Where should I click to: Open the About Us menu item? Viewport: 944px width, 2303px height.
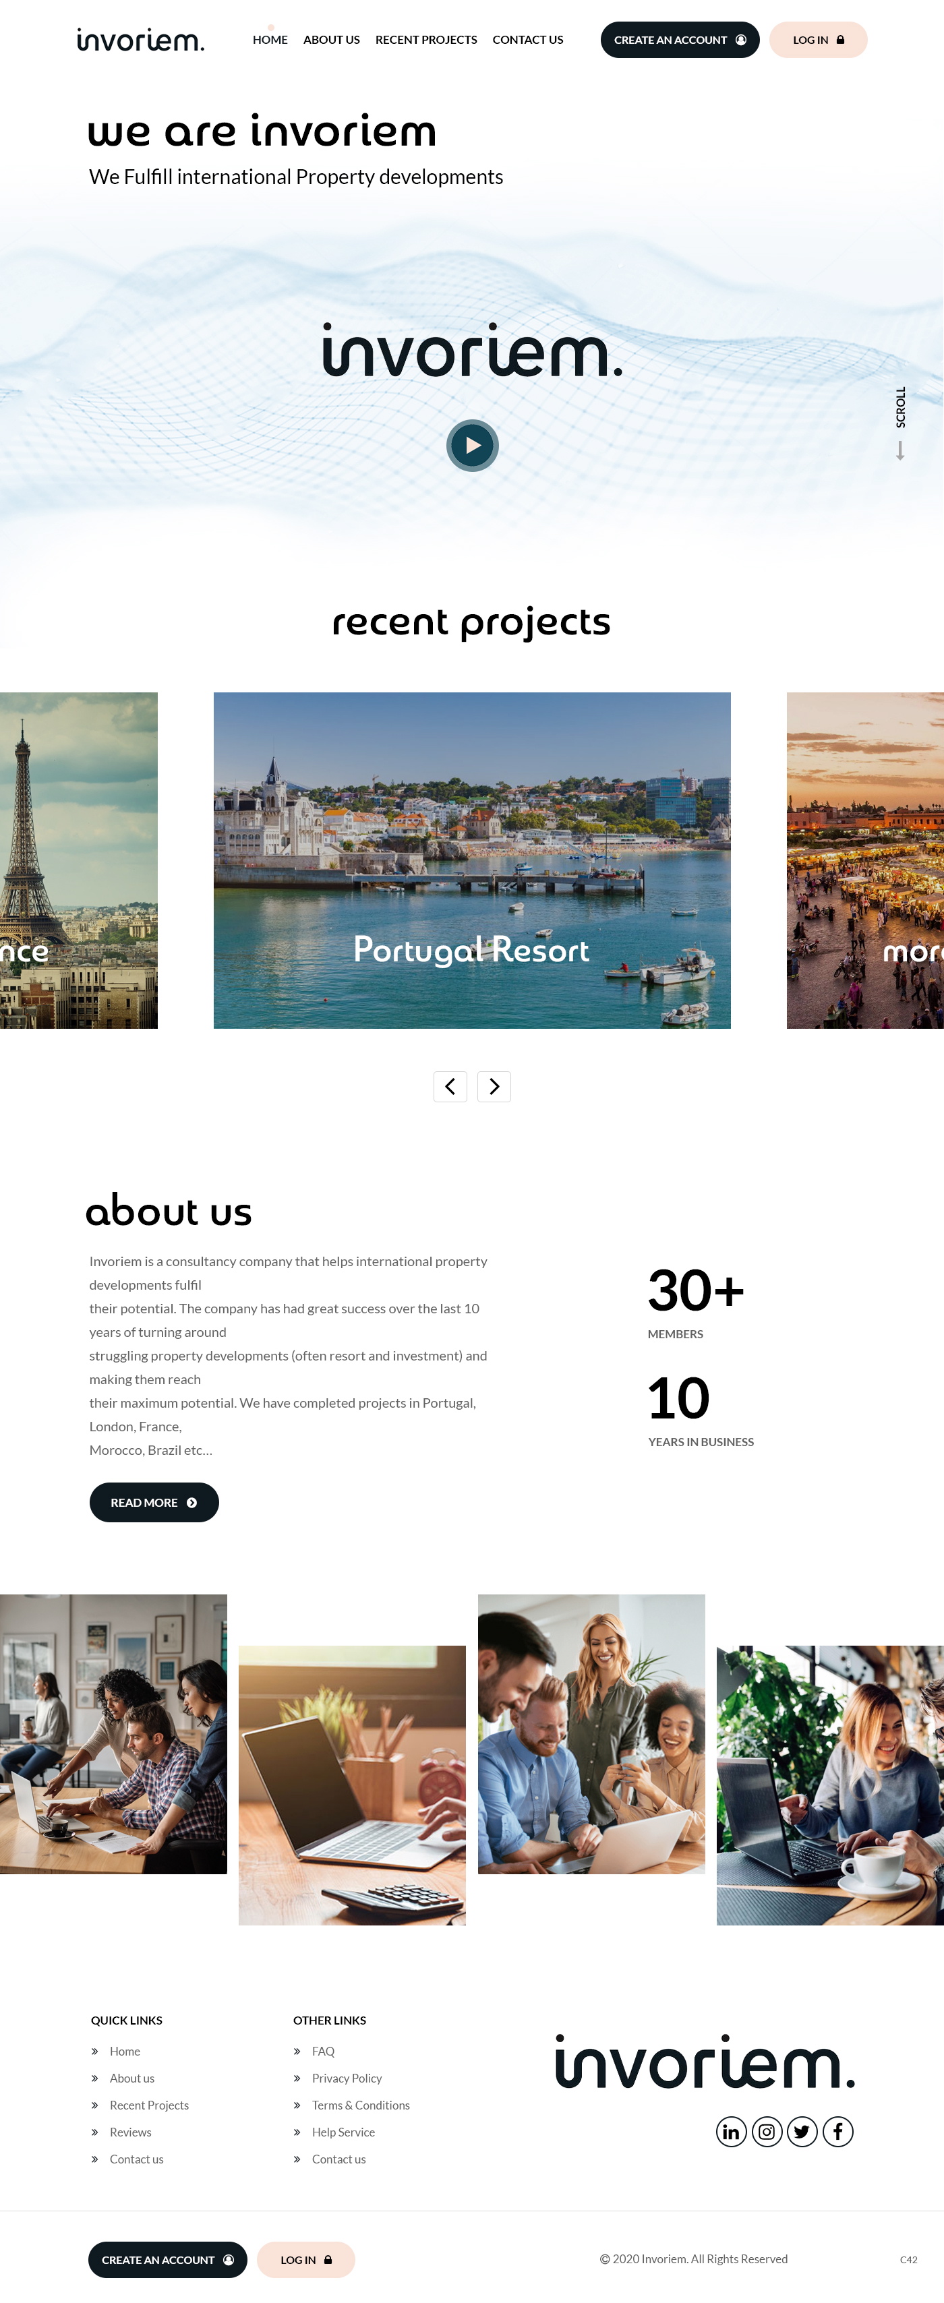(332, 40)
